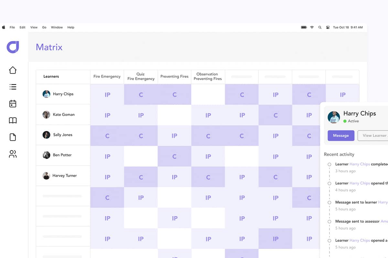
Task: Click Ben Potter Preventing Fires C cell
Action: tap(175, 156)
